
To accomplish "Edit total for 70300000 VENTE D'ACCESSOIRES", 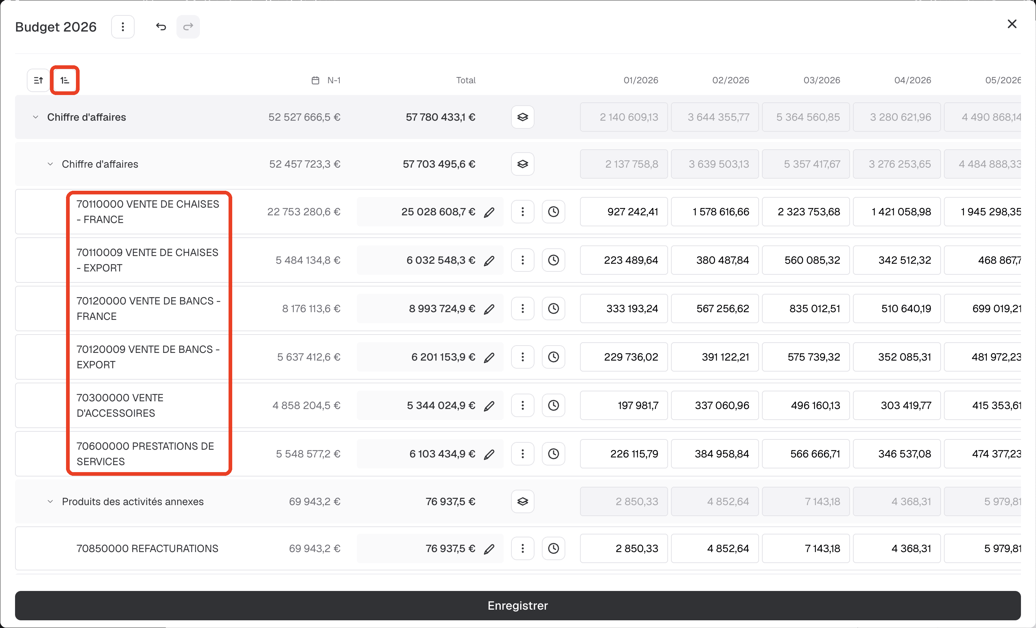I will coord(489,406).
